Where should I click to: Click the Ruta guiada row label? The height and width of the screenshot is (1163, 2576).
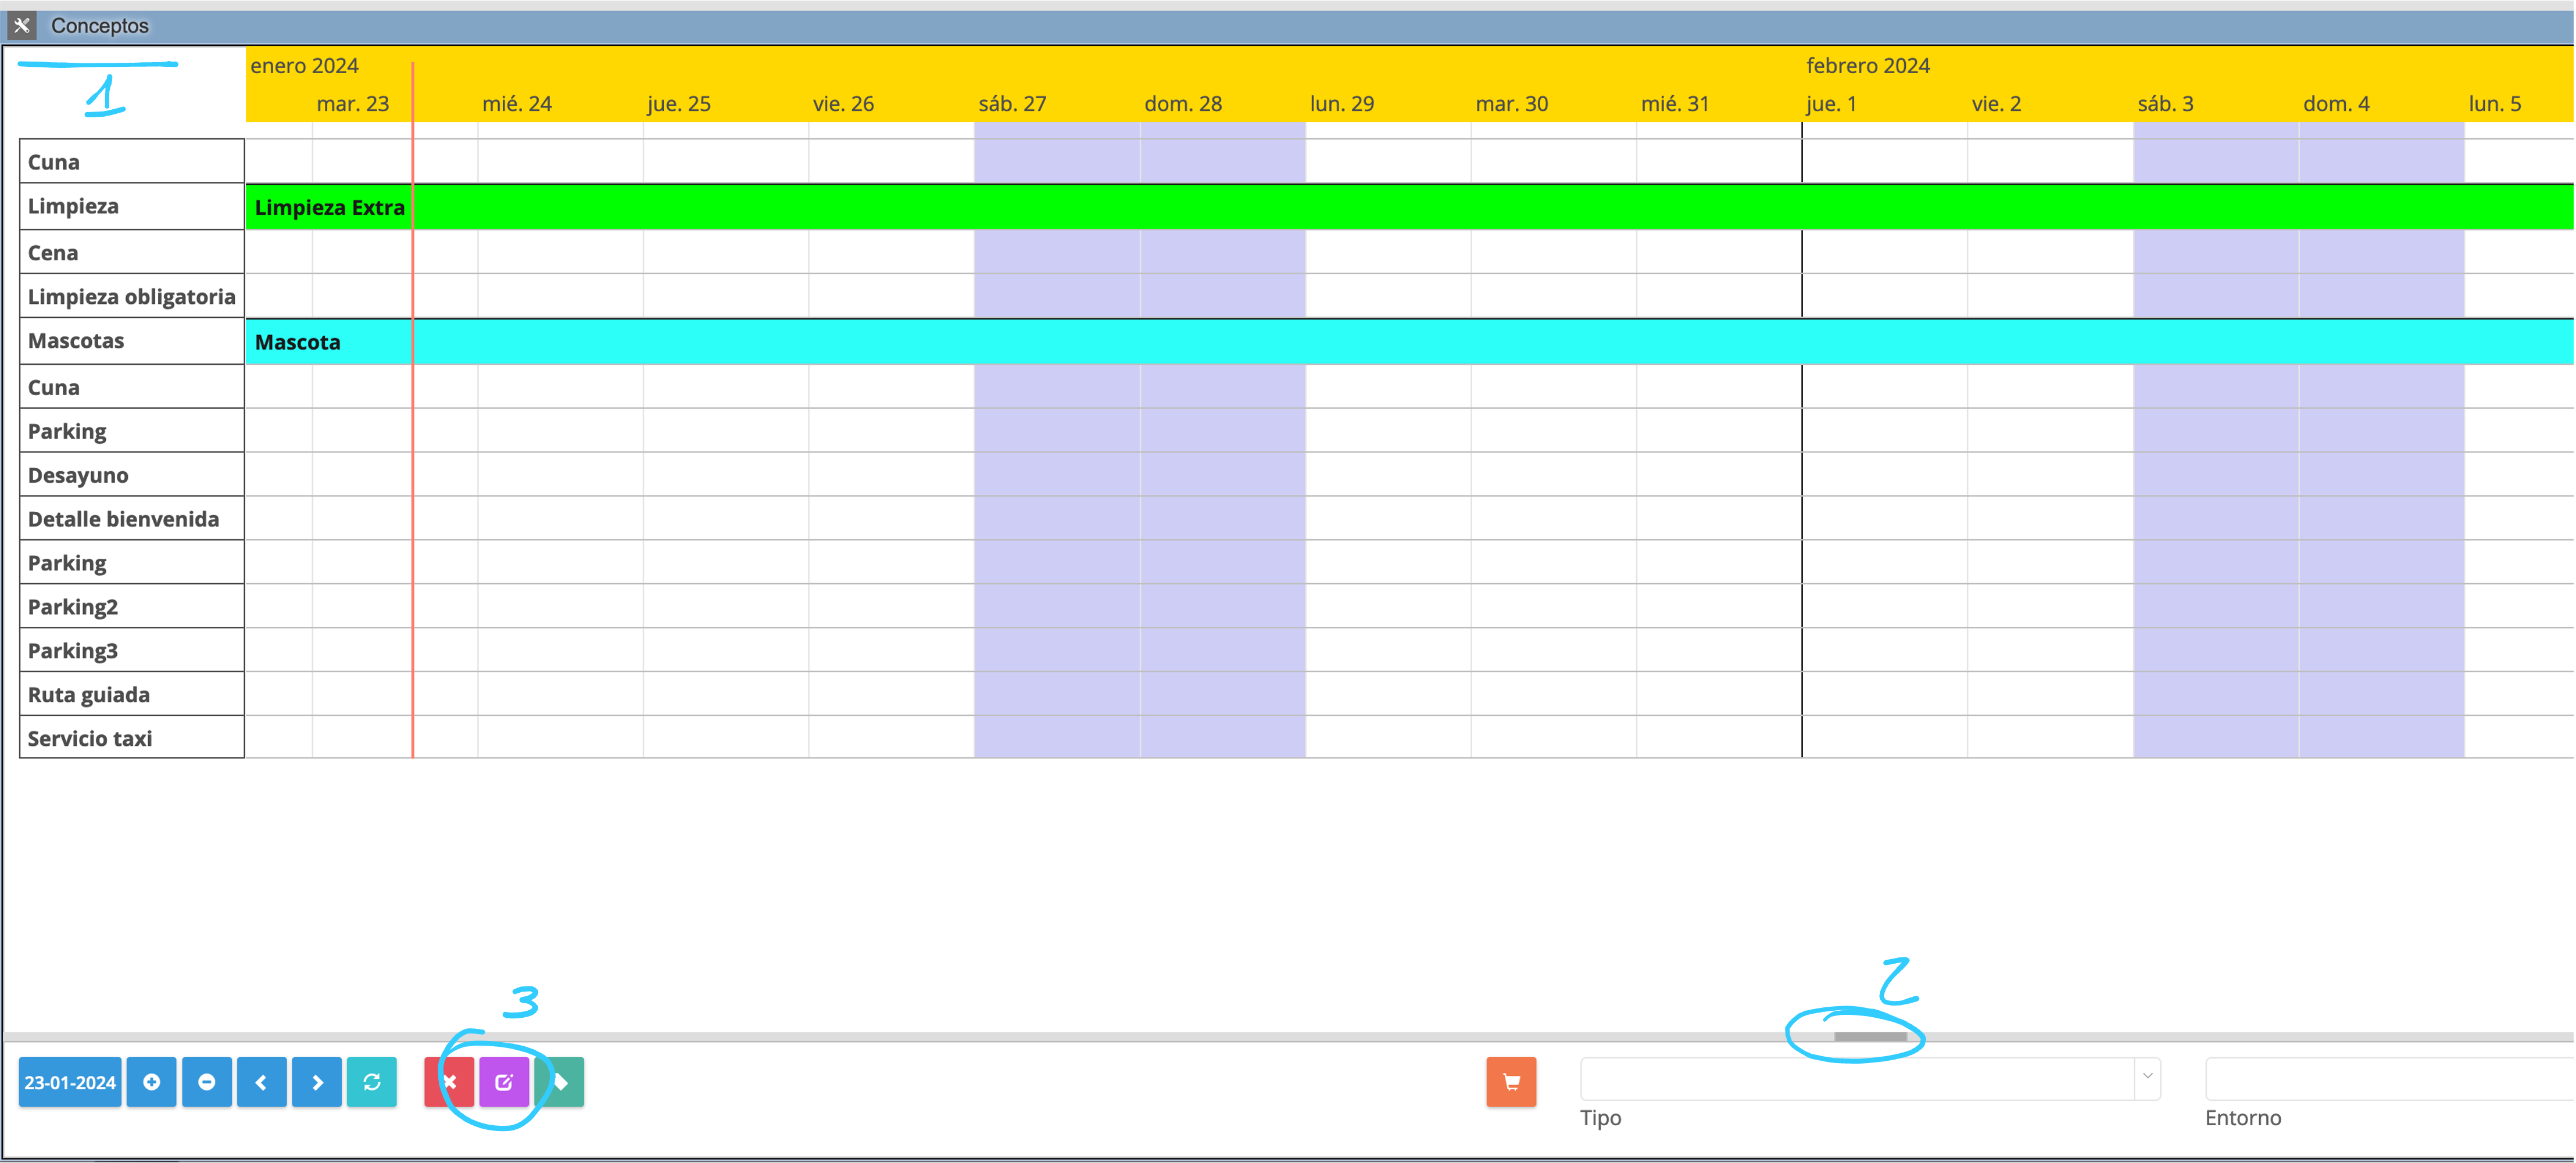click(x=89, y=694)
